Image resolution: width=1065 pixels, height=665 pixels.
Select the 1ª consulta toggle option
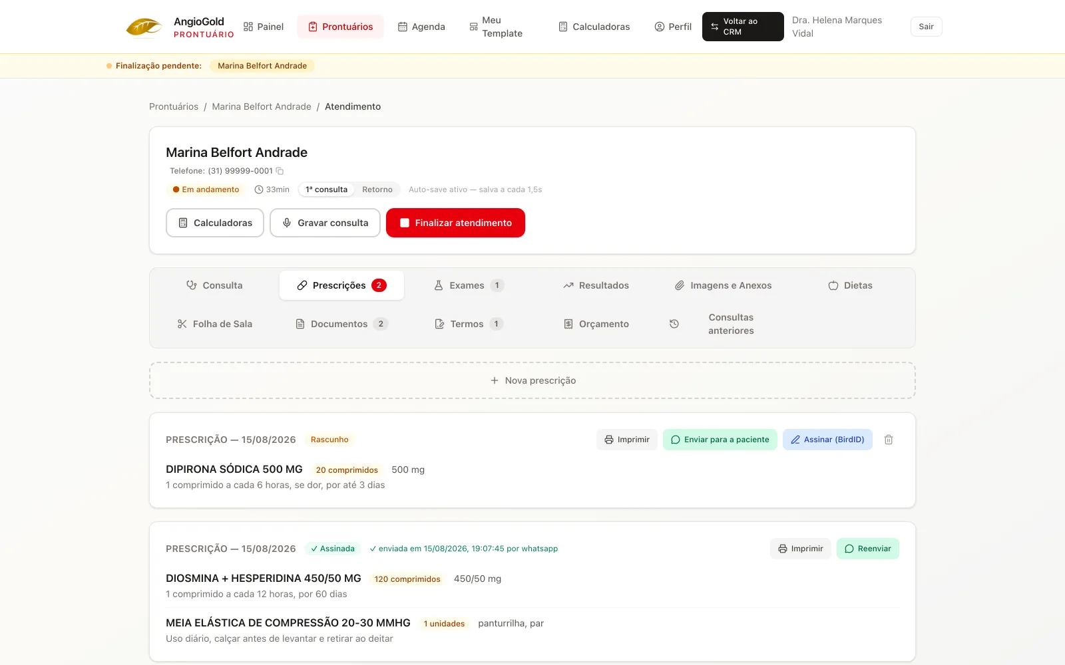[x=326, y=190]
